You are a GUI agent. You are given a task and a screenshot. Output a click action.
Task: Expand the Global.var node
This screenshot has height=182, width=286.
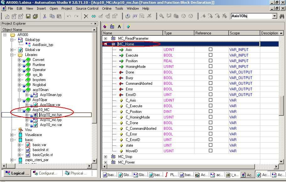(12, 50)
